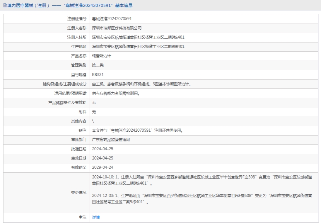Click expiry date value 2029-04-24
Image resolution: width=321 pixels, height=224 pixels.
(102, 168)
